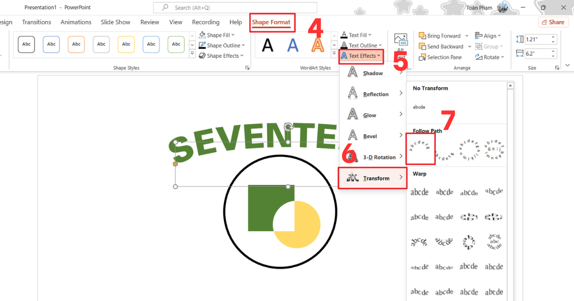
Task: Click the Toan Pham account picture
Action: pyautogui.click(x=502, y=8)
